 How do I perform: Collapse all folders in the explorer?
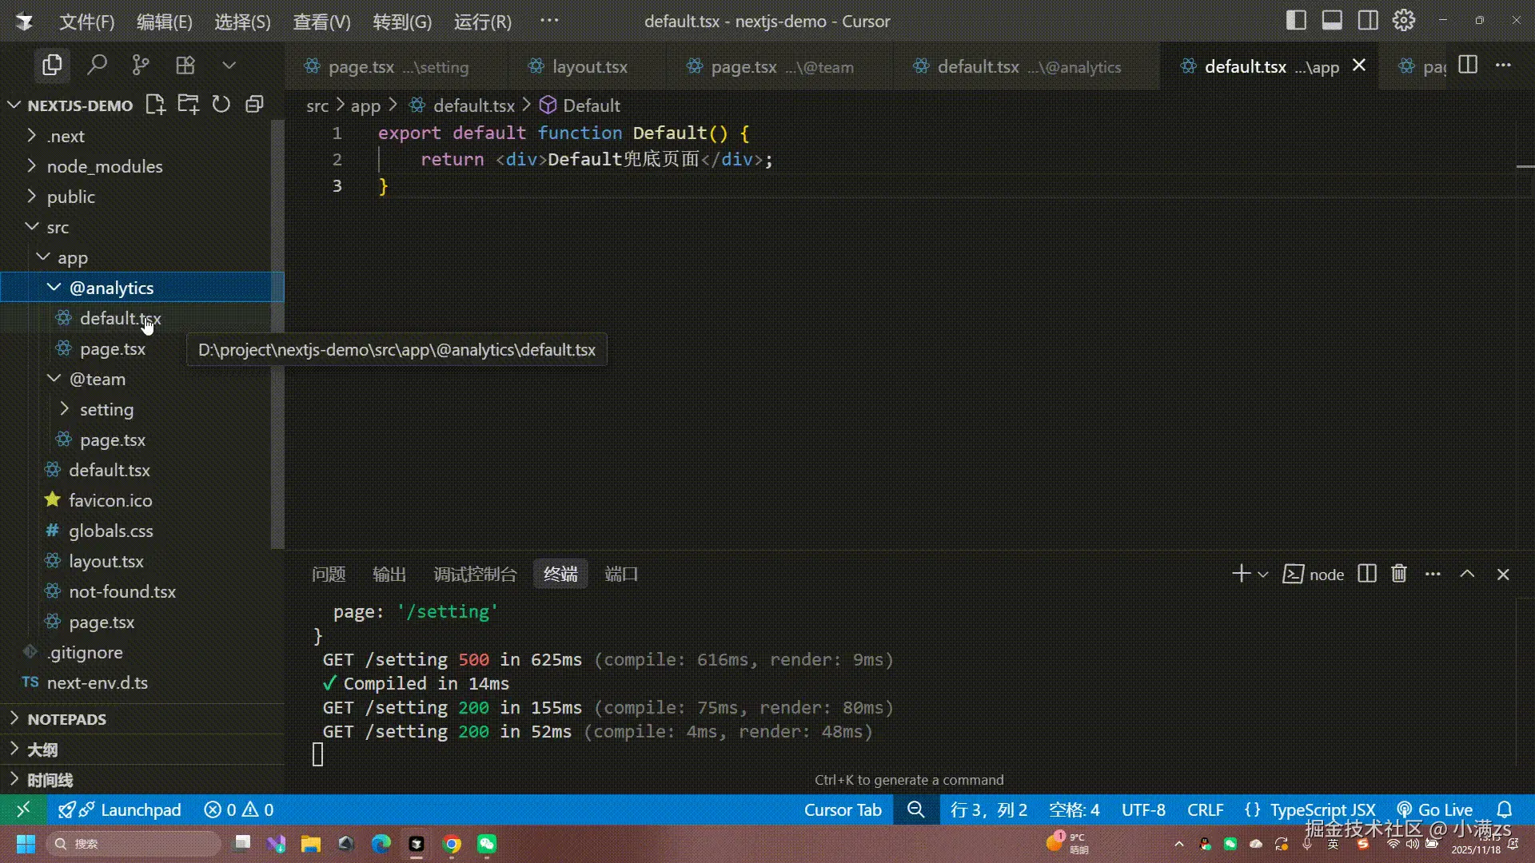point(254,105)
